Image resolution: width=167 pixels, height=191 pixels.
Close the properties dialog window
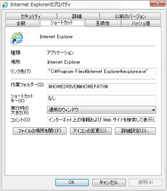pyautogui.click(x=158, y=3)
